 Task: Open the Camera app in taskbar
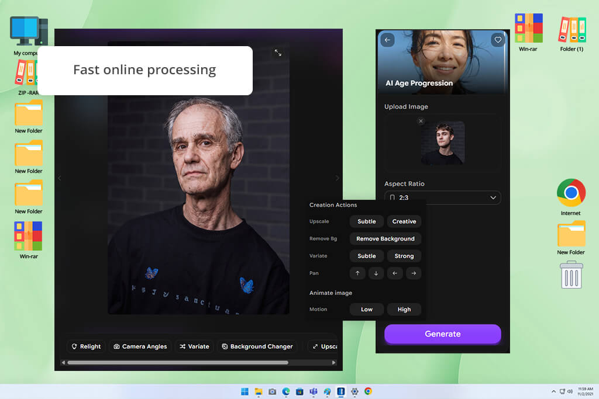[x=272, y=391]
